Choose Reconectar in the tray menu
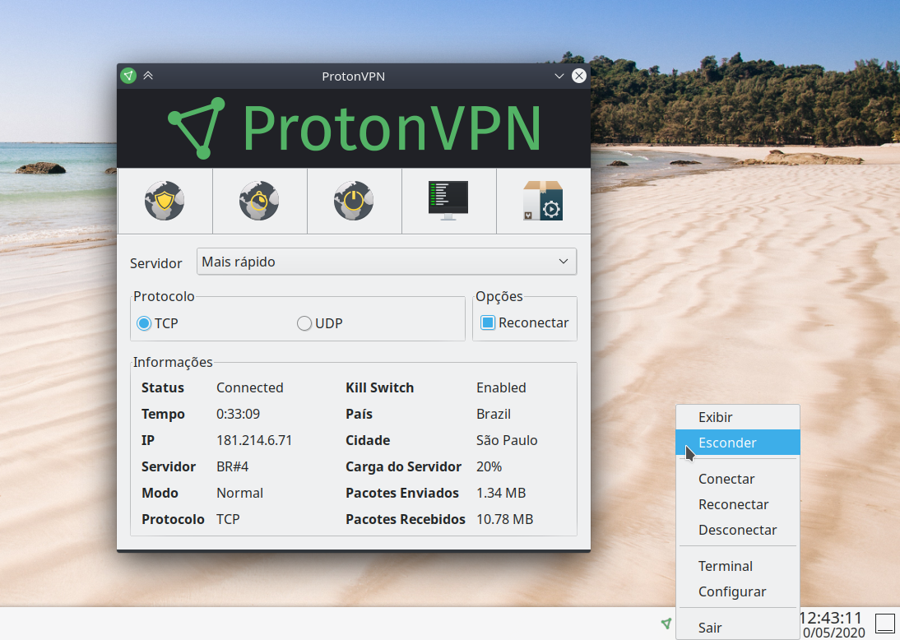900x640 pixels. click(738, 504)
